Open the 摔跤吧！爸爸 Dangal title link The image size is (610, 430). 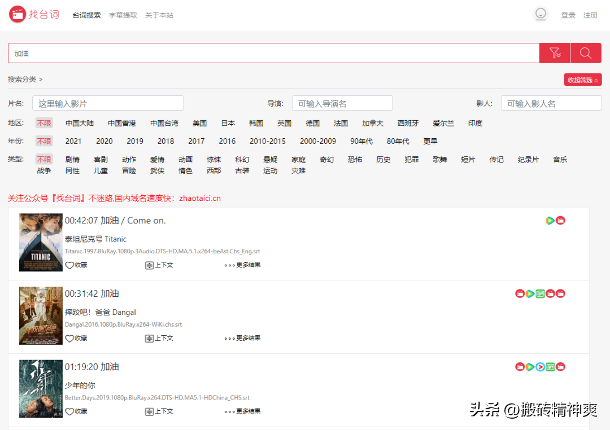tap(101, 312)
